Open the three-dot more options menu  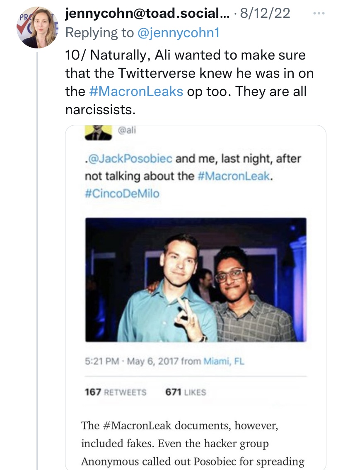(319, 14)
